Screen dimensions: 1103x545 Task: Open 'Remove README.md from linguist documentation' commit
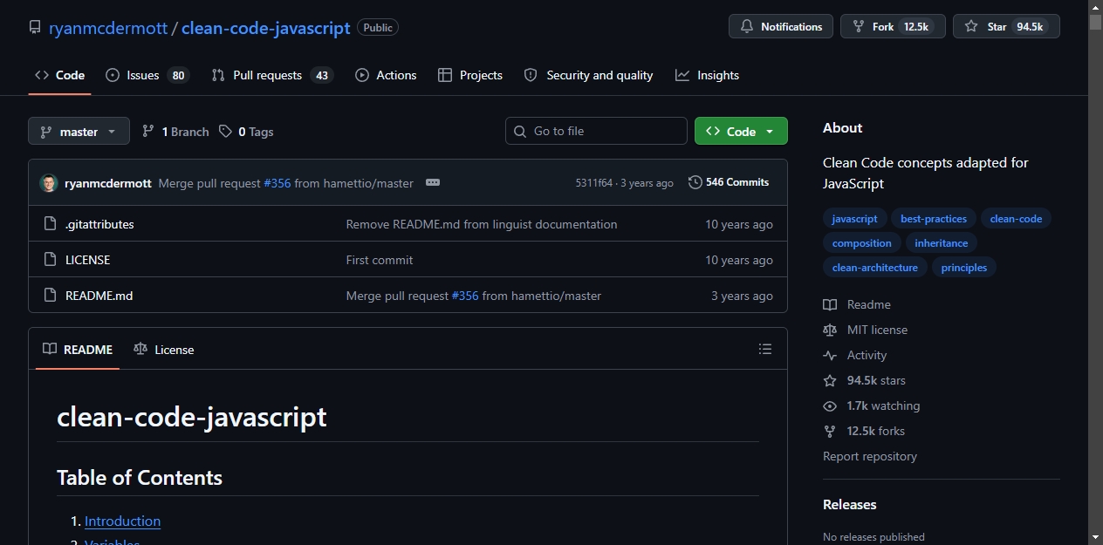482,224
